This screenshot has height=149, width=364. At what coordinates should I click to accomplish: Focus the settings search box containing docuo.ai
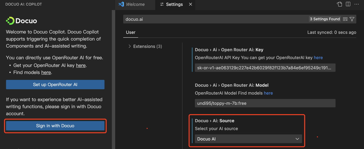(x=216, y=19)
